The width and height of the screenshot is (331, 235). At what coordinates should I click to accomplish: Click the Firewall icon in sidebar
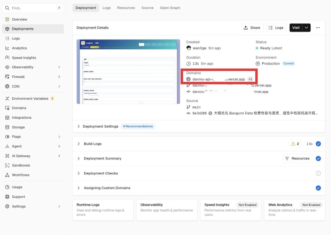[x=7, y=77]
